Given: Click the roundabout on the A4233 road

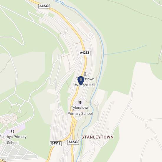Looking at the screenshot, I should [x=74, y=122].
